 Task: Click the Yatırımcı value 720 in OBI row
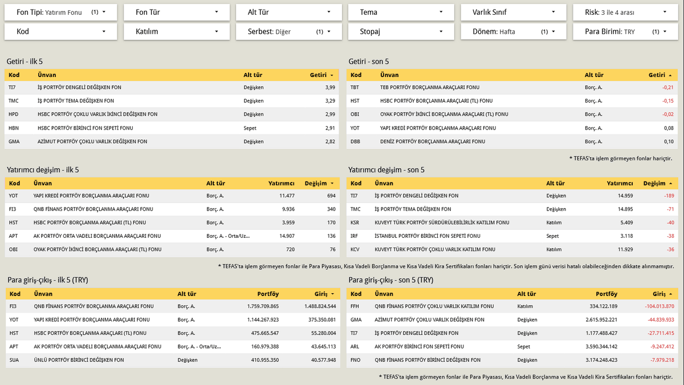point(290,250)
